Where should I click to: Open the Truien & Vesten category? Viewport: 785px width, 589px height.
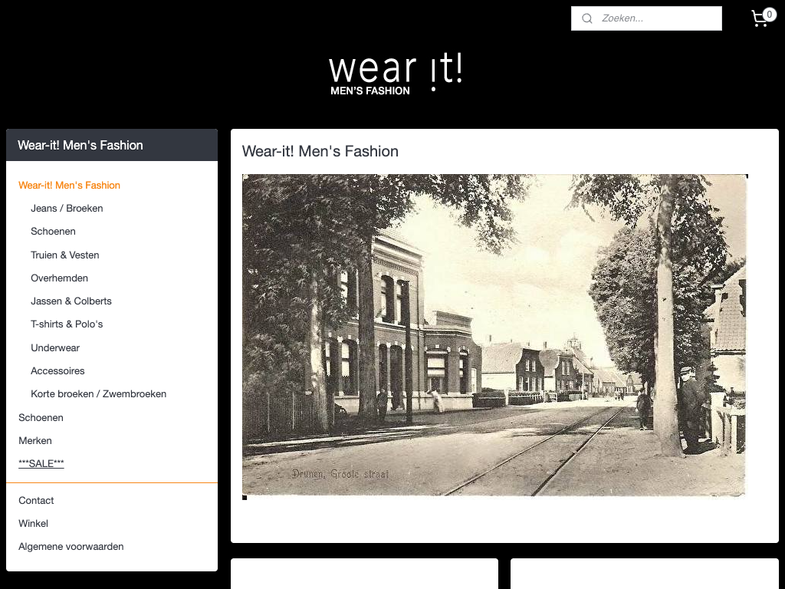pyautogui.click(x=65, y=255)
